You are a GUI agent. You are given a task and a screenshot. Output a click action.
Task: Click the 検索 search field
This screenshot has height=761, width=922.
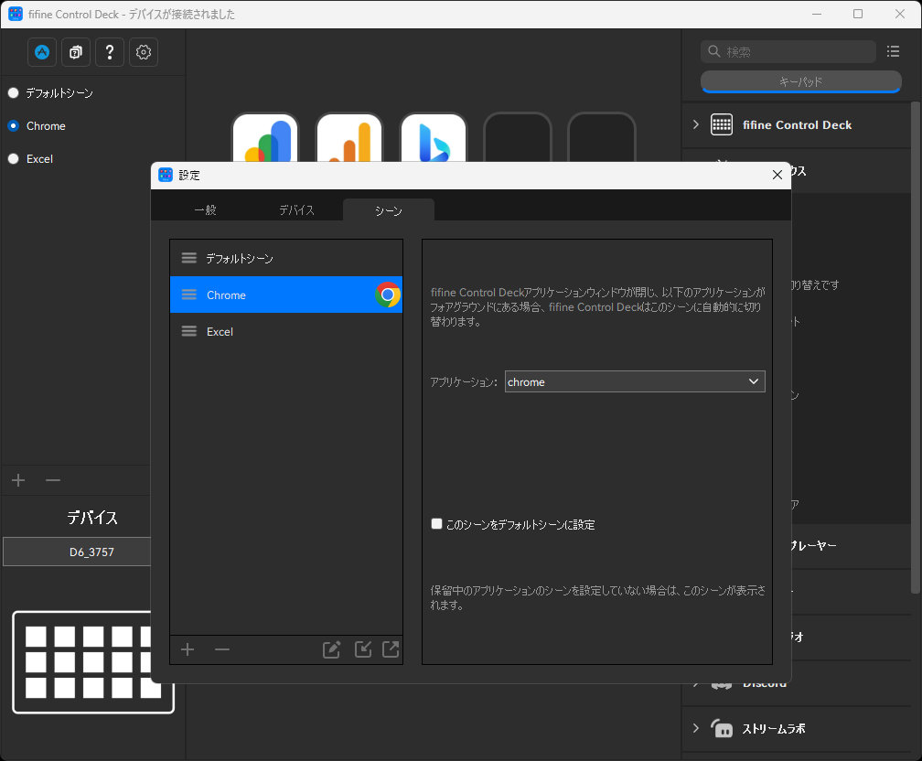point(787,51)
